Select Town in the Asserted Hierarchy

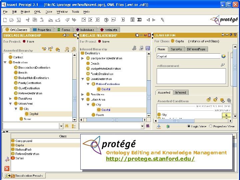pos(27,119)
